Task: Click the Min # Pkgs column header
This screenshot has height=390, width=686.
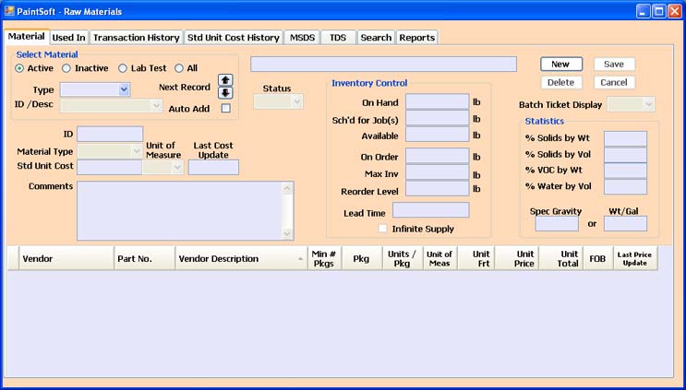Action: click(x=325, y=258)
